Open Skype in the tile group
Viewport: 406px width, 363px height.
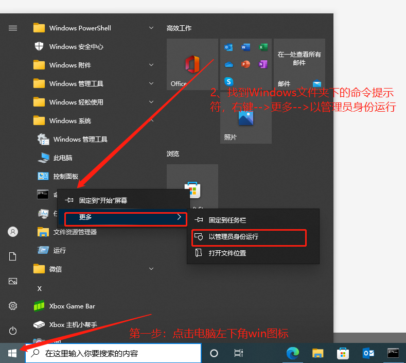[x=228, y=82]
